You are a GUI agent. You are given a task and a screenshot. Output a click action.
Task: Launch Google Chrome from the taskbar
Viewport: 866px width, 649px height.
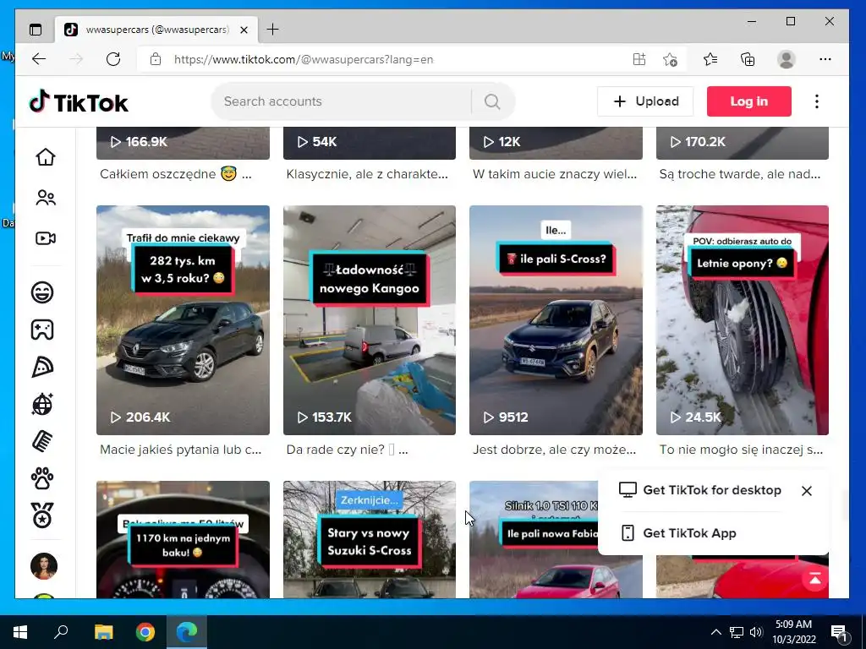pos(145,632)
